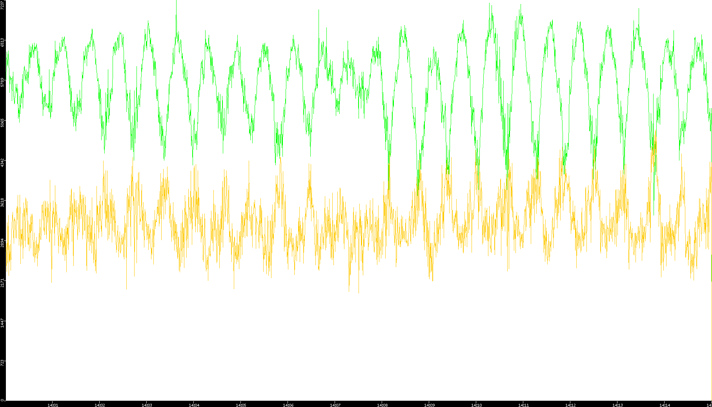Select the 14:03 tick on the time axis

click(147, 405)
